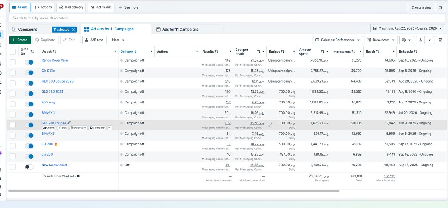This screenshot has width=448, height=208.
Task: Open Ad set column options arrow
Action: pos(115,52)
